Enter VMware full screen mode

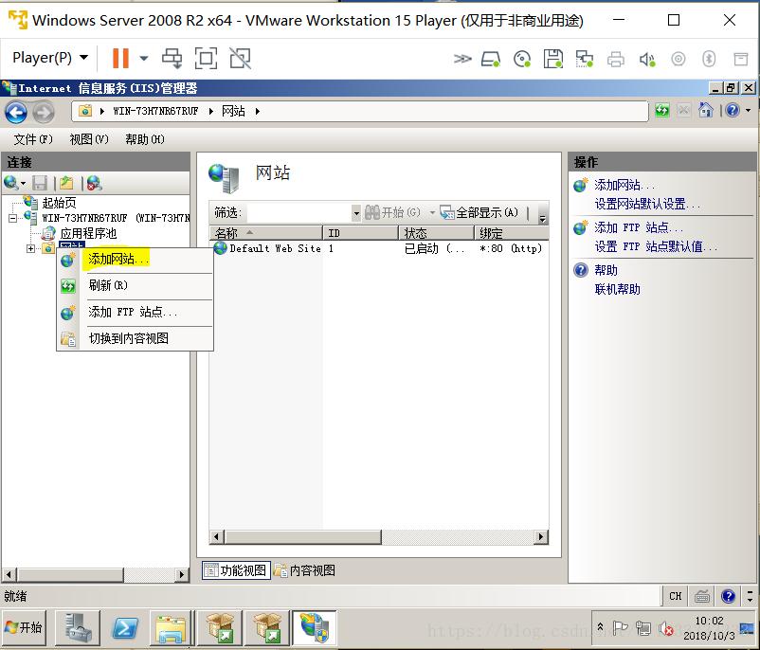point(206,59)
